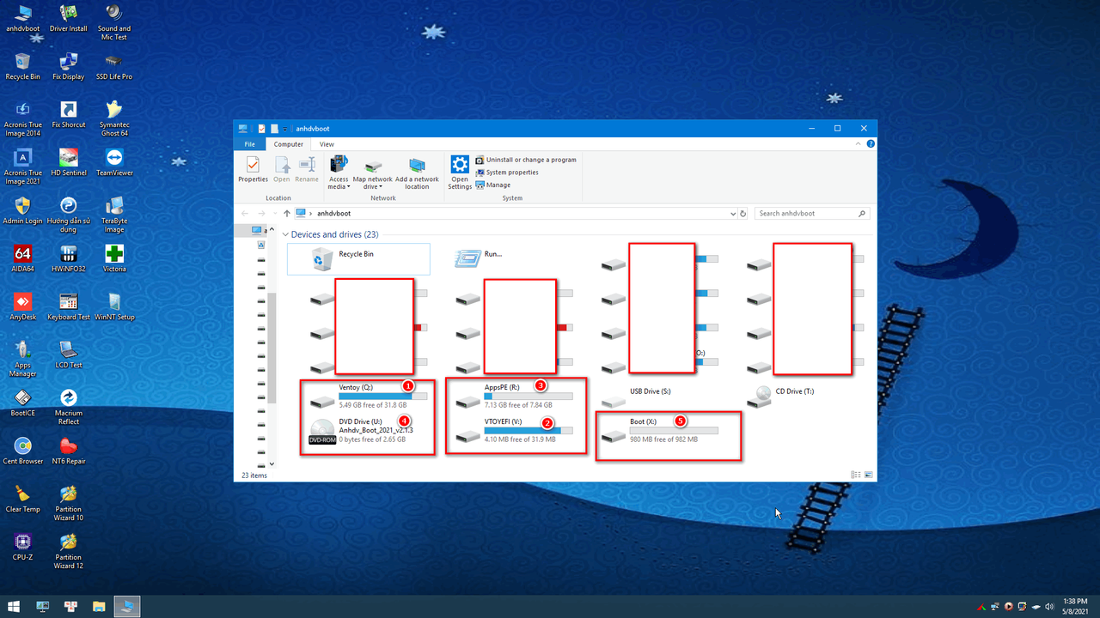Open Symantec Ghost 64
Screen dimensions: 1100x618
(x=113, y=118)
